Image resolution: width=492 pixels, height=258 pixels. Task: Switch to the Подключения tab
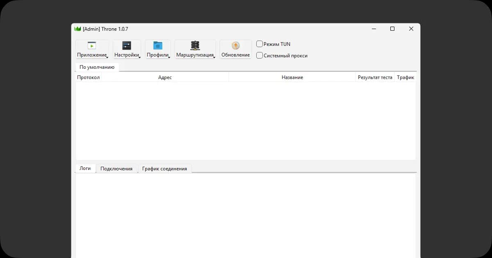click(116, 169)
